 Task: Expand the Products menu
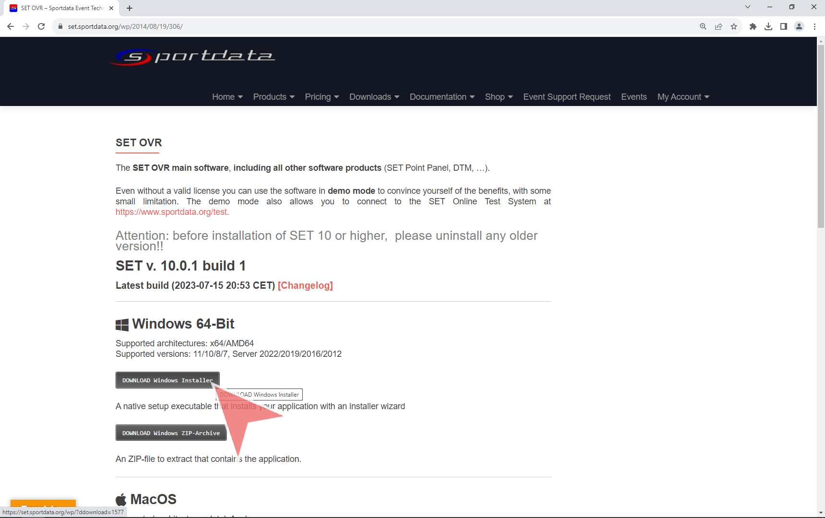pos(274,97)
